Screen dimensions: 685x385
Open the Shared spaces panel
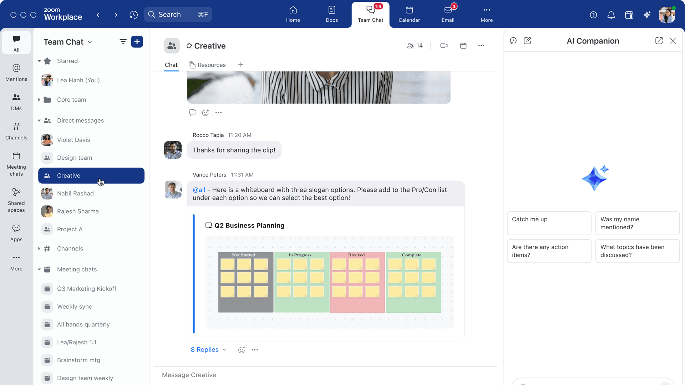[x=16, y=199]
